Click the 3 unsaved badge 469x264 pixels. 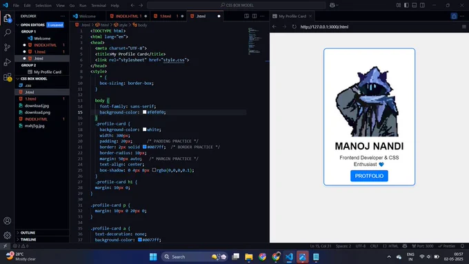tap(55, 25)
